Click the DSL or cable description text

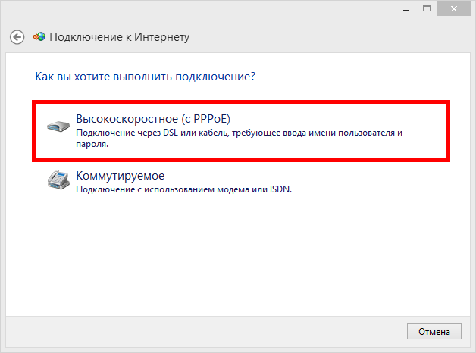(x=235, y=133)
